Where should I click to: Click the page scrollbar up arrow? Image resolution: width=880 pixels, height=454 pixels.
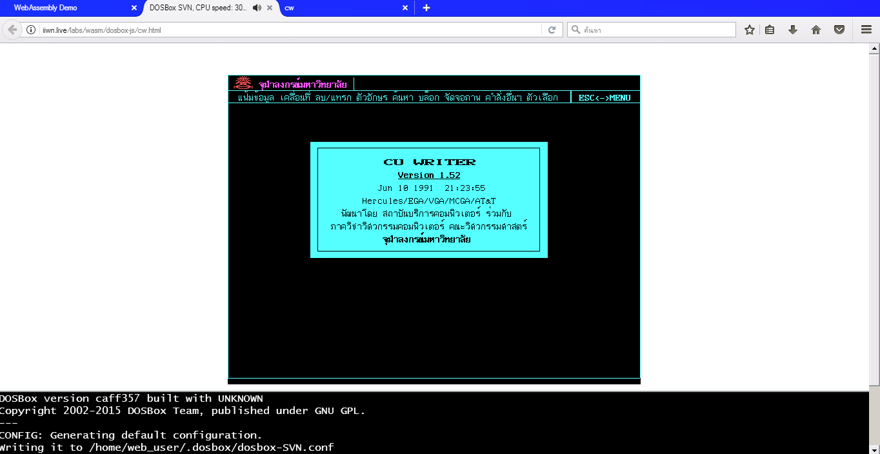point(874,48)
